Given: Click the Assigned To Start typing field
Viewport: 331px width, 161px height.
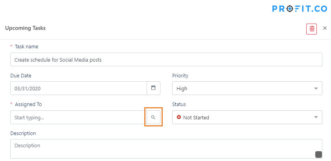Looking at the screenshot, I should 79,117.
